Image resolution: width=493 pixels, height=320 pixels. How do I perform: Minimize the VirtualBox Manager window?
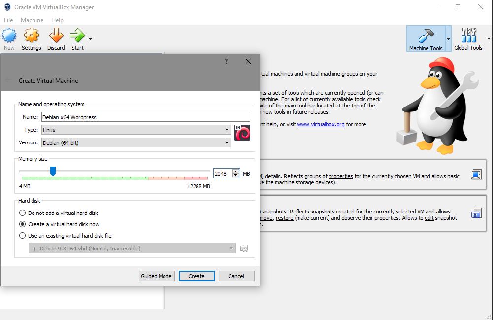(x=436, y=7)
